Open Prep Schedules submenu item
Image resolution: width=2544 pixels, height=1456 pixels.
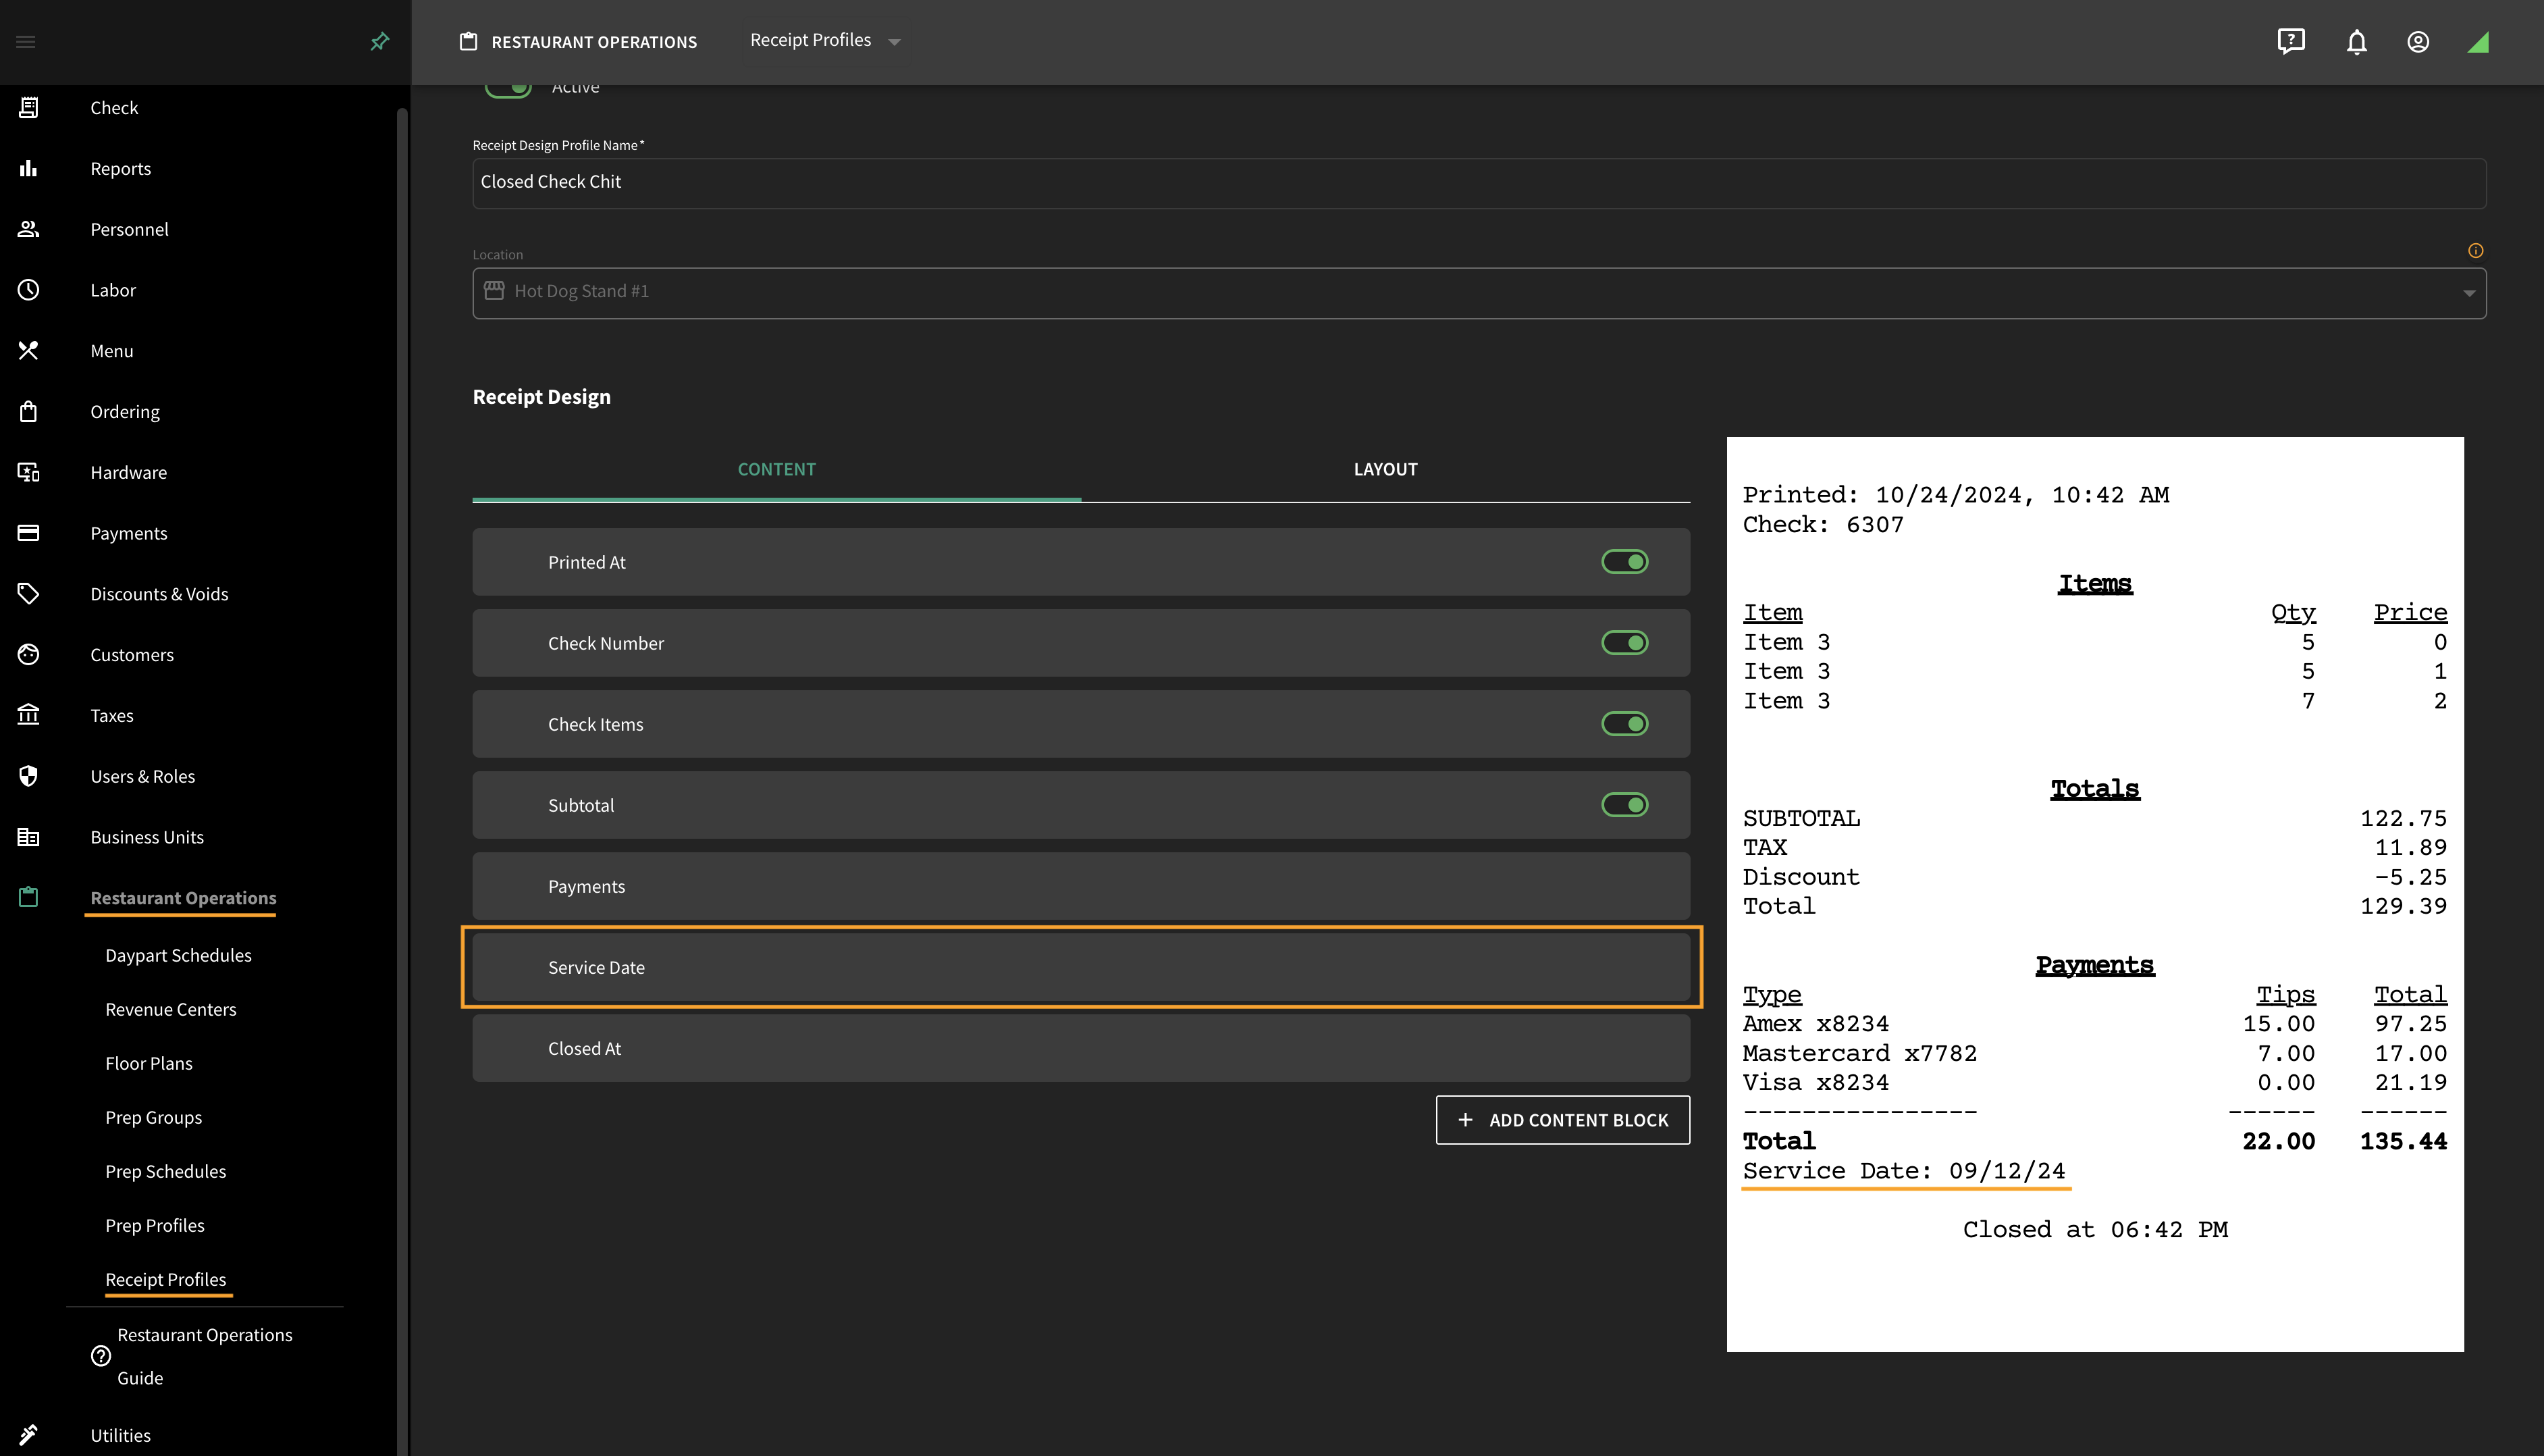pos(166,1172)
